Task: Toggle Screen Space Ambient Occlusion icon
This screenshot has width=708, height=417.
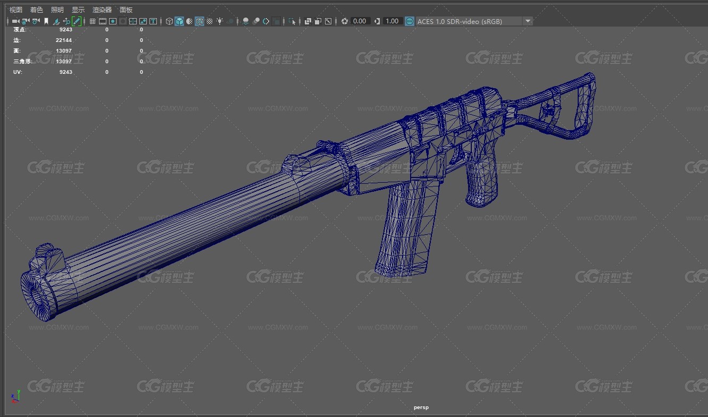Action: pyautogui.click(x=245, y=21)
